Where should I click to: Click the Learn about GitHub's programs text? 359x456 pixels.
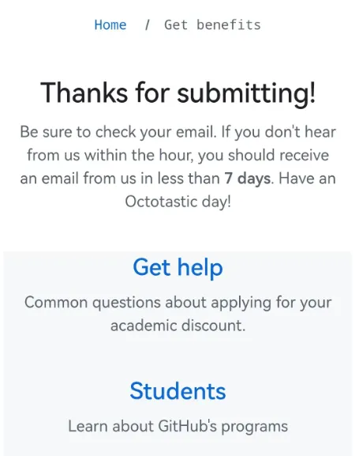[x=178, y=427]
